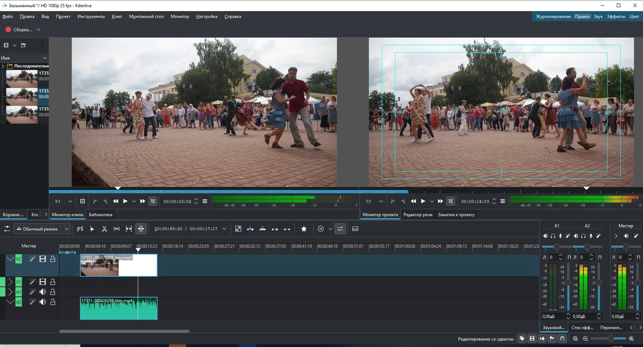Screen dimensions: 643x347
Task: Activate the selection arrow tool
Action: coord(92,229)
